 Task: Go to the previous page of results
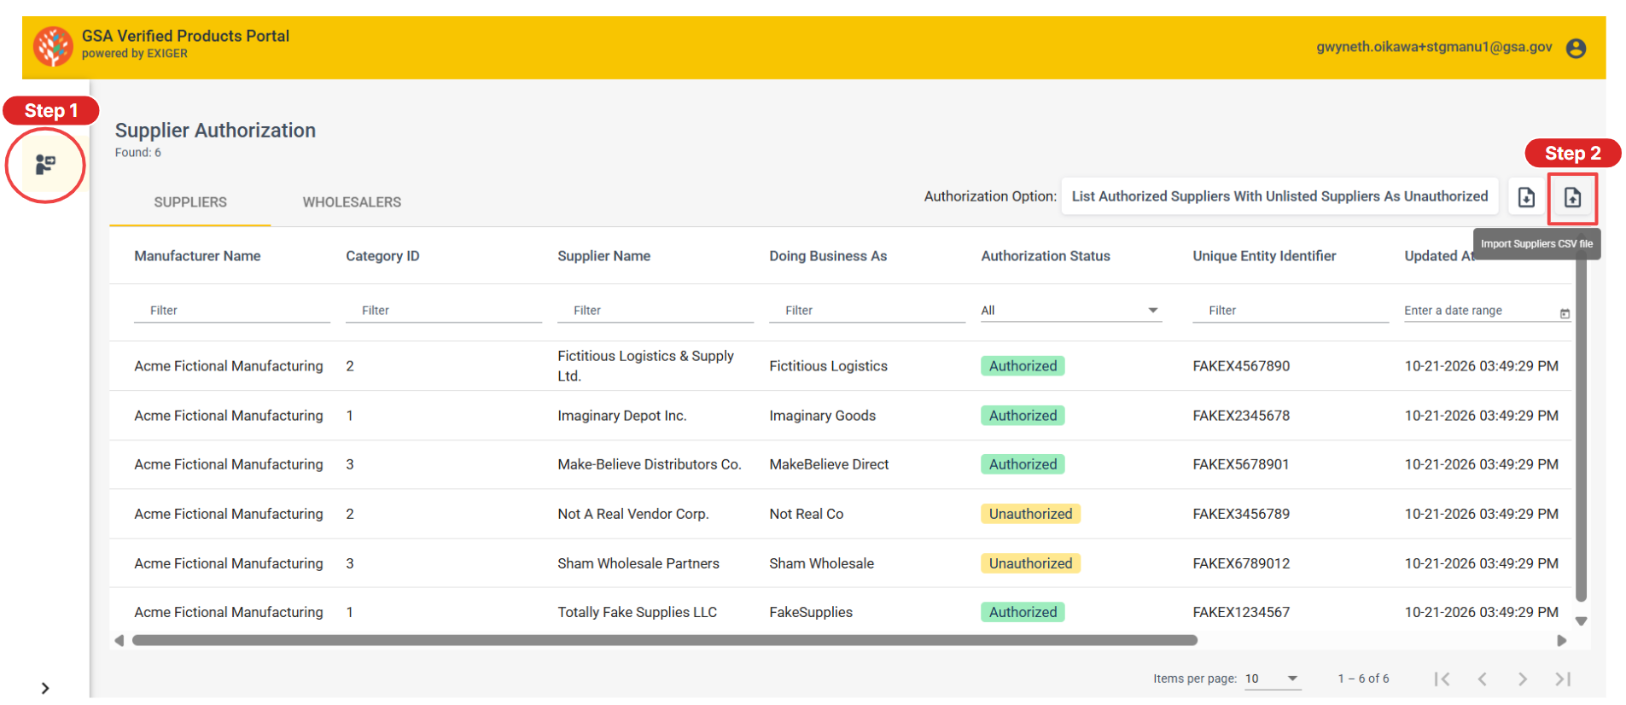[x=1482, y=679]
